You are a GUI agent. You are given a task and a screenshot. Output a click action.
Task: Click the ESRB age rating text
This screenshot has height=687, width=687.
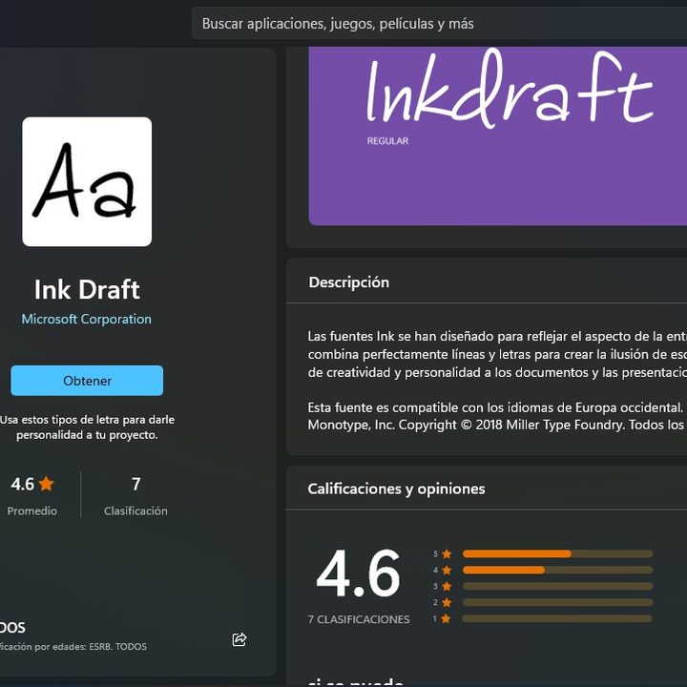click(x=73, y=647)
